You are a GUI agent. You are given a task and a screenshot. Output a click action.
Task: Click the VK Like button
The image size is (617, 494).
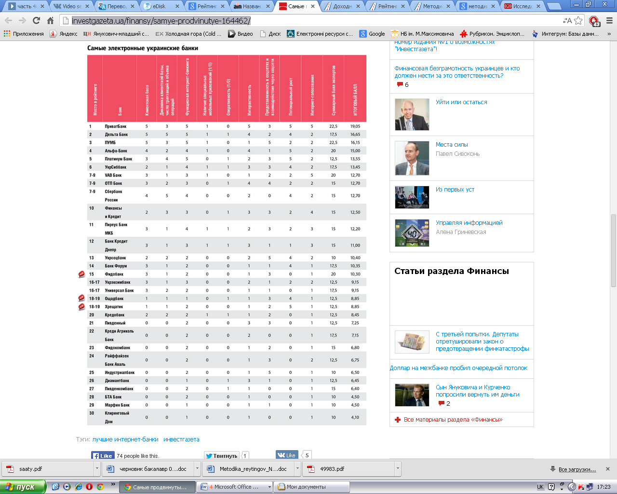(287, 455)
